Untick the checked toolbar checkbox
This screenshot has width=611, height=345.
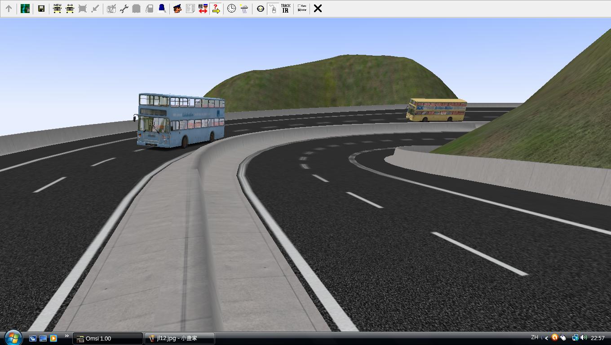click(x=299, y=10)
